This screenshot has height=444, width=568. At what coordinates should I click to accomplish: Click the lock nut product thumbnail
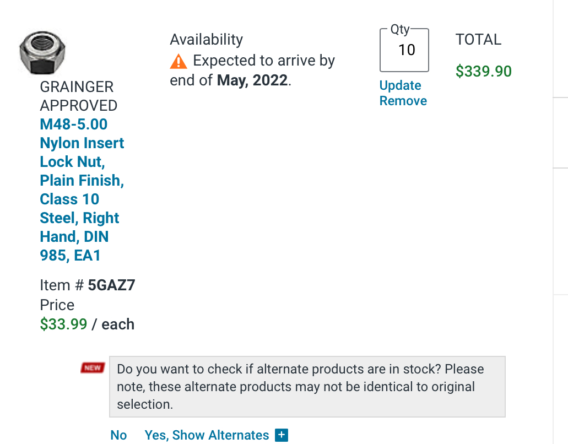pyautogui.click(x=43, y=53)
